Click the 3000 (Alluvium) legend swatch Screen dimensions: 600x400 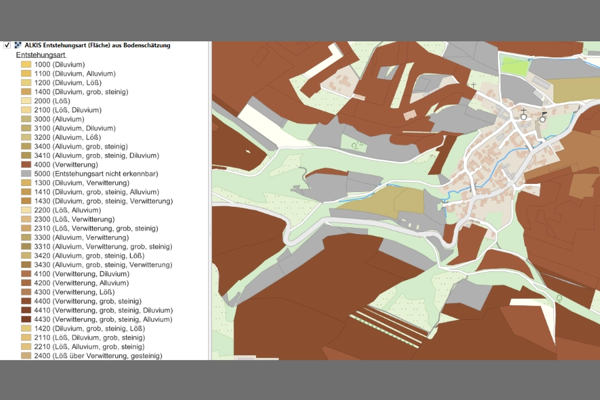(x=26, y=119)
